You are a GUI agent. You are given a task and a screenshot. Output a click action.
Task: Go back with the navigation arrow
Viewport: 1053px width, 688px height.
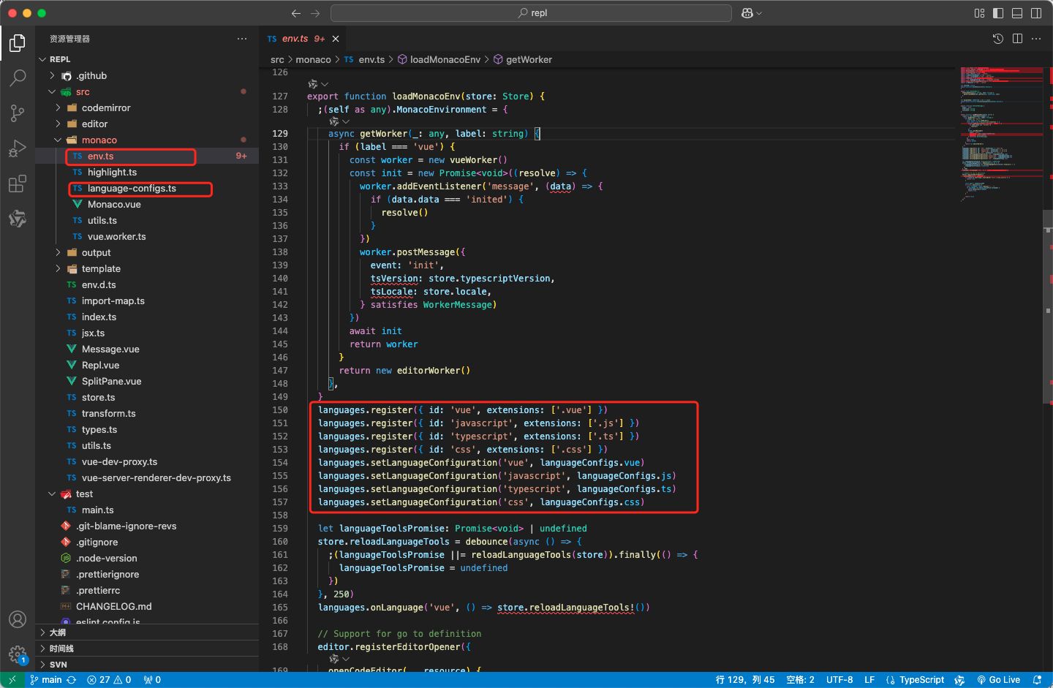click(296, 13)
